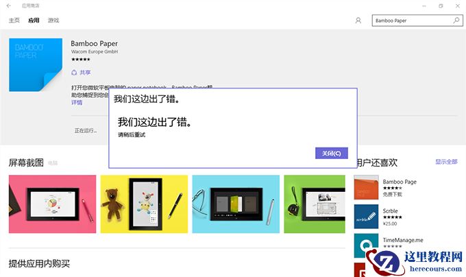Close the error dialog with 关闭(C)
466x277 pixels.
click(x=332, y=154)
